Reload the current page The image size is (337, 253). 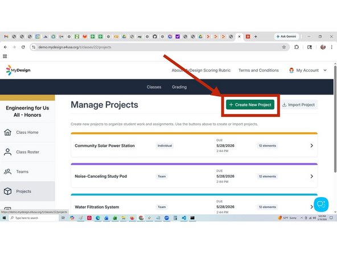[23, 47]
